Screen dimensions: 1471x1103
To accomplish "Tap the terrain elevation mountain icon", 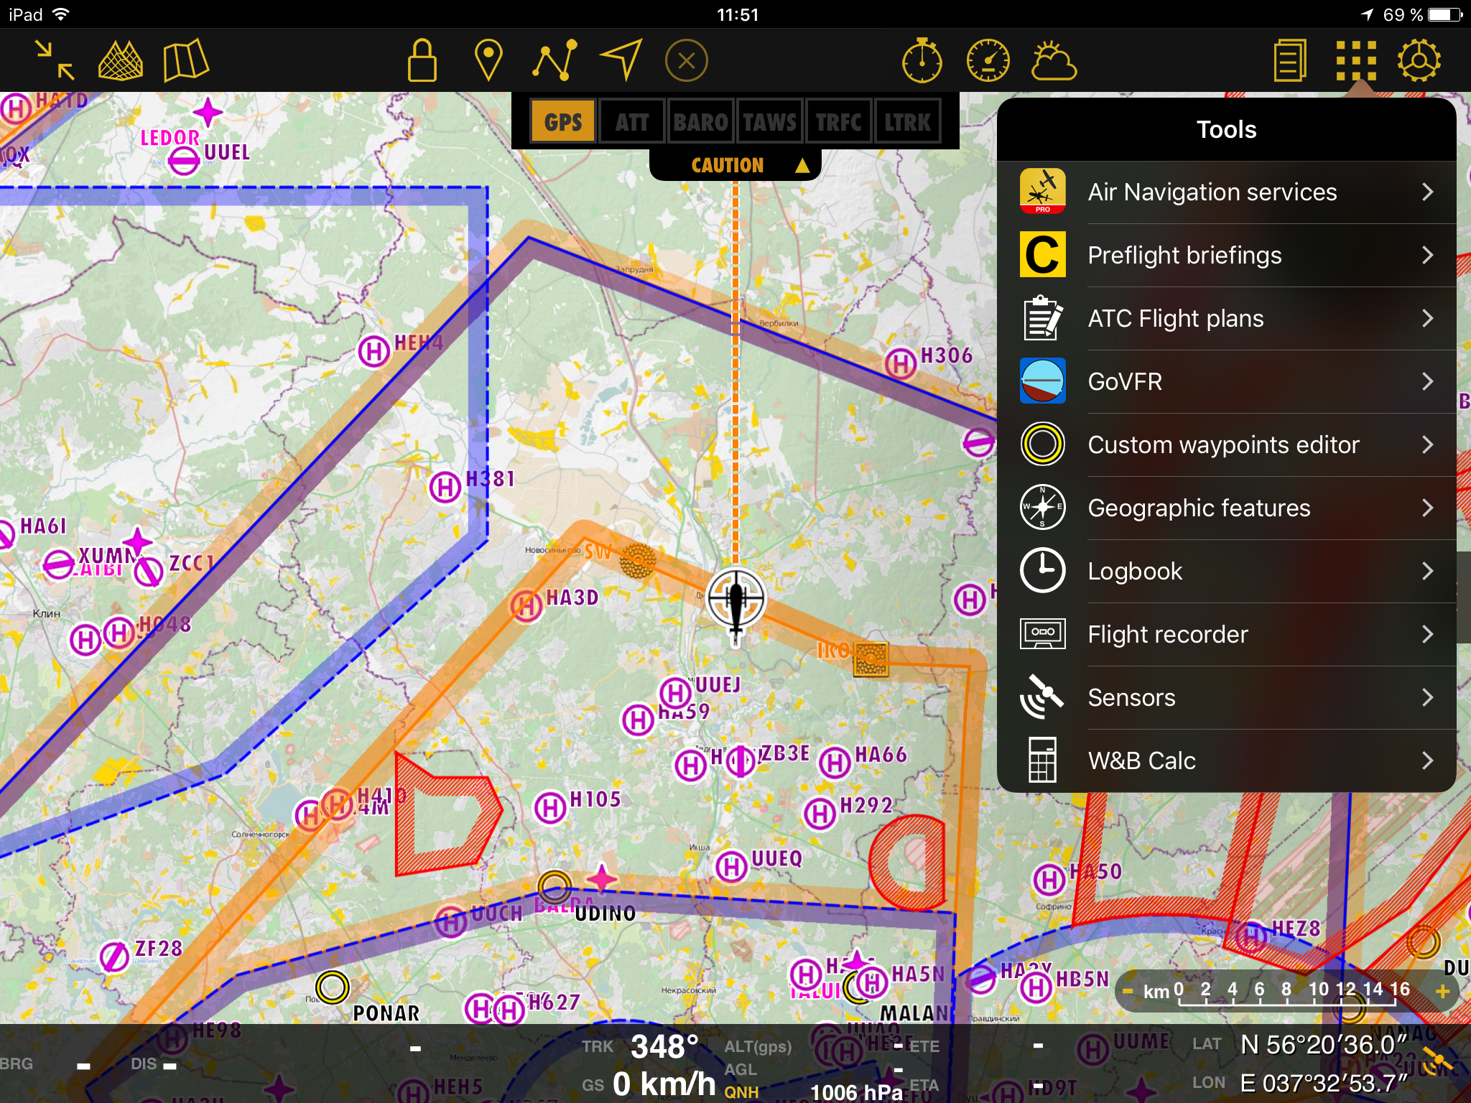I will pyautogui.click(x=121, y=60).
